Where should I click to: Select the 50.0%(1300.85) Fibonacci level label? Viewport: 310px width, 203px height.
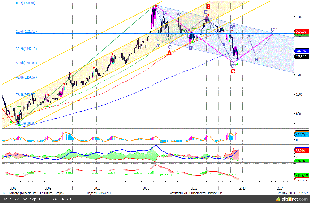[x=26, y=63]
